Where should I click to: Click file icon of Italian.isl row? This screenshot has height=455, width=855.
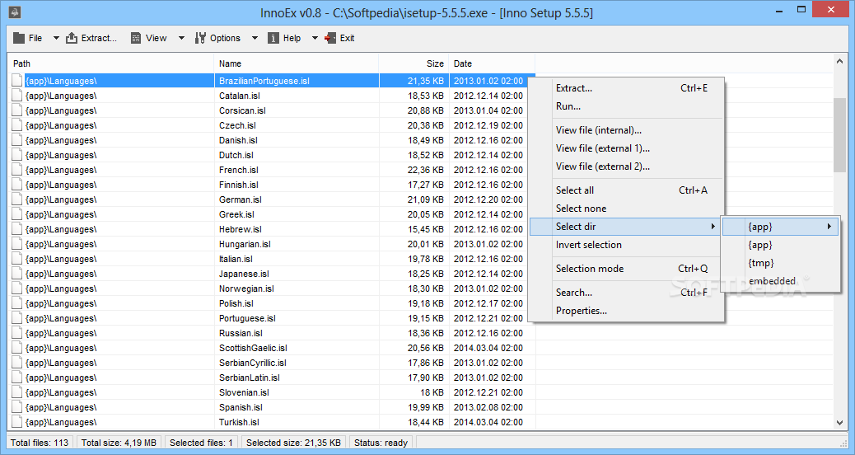[17, 259]
